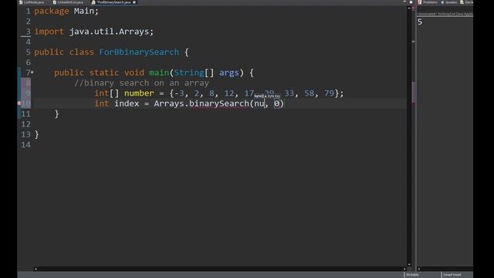Click line number 5 in the gutter
The image size is (494, 278).
click(x=28, y=52)
